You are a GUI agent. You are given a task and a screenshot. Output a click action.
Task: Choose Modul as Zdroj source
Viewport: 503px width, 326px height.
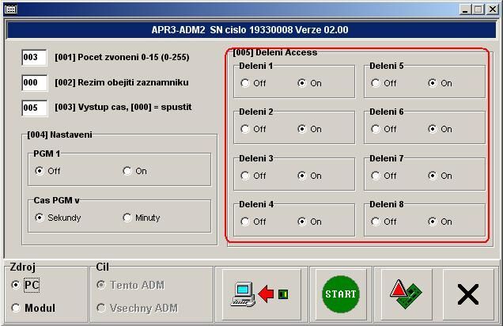(x=17, y=308)
